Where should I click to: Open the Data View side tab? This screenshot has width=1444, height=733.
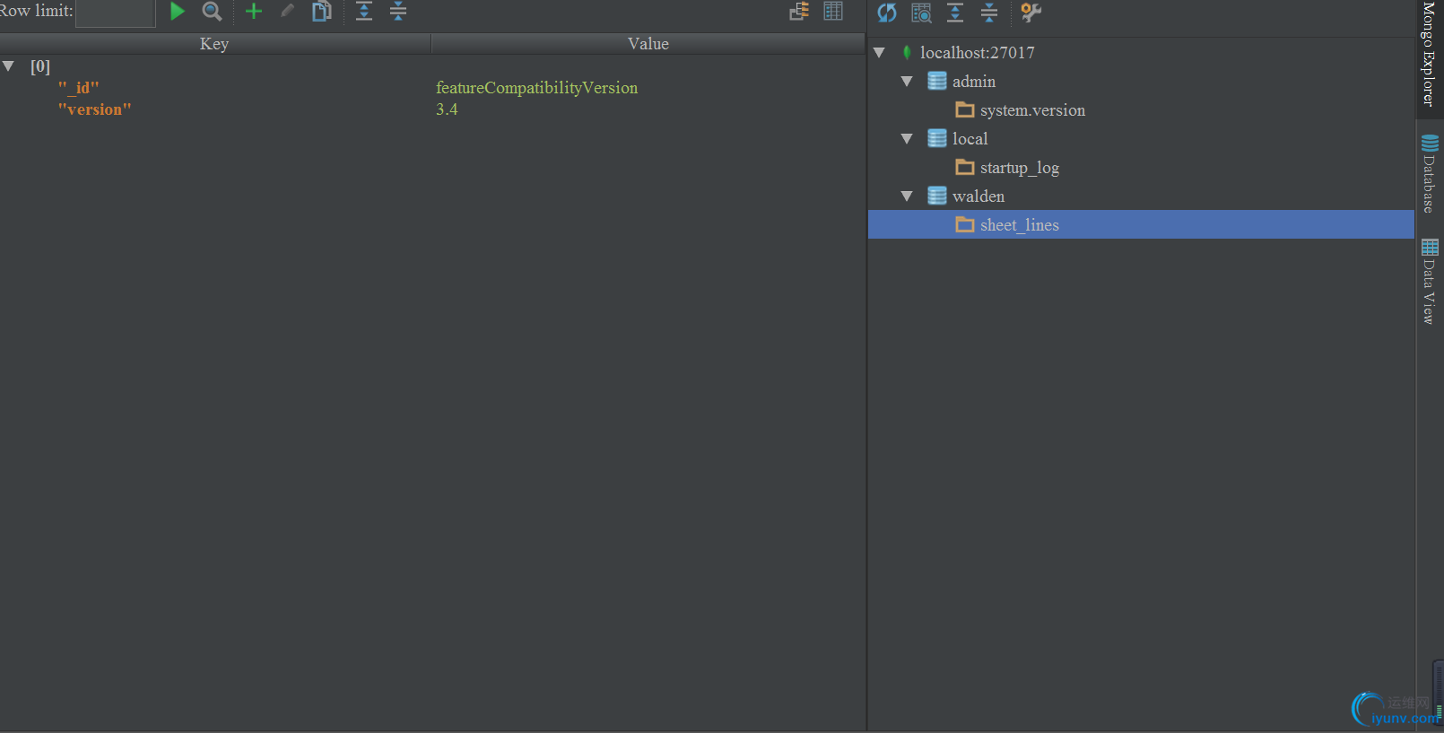[x=1430, y=281]
